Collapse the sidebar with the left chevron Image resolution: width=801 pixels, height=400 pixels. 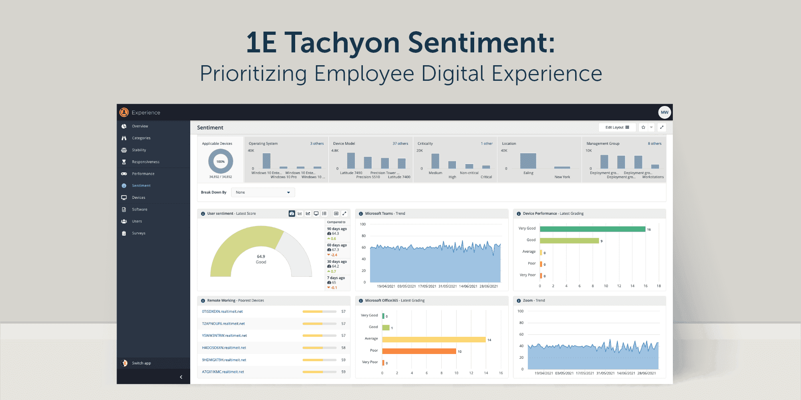pyautogui.click(x=181, y=377)
